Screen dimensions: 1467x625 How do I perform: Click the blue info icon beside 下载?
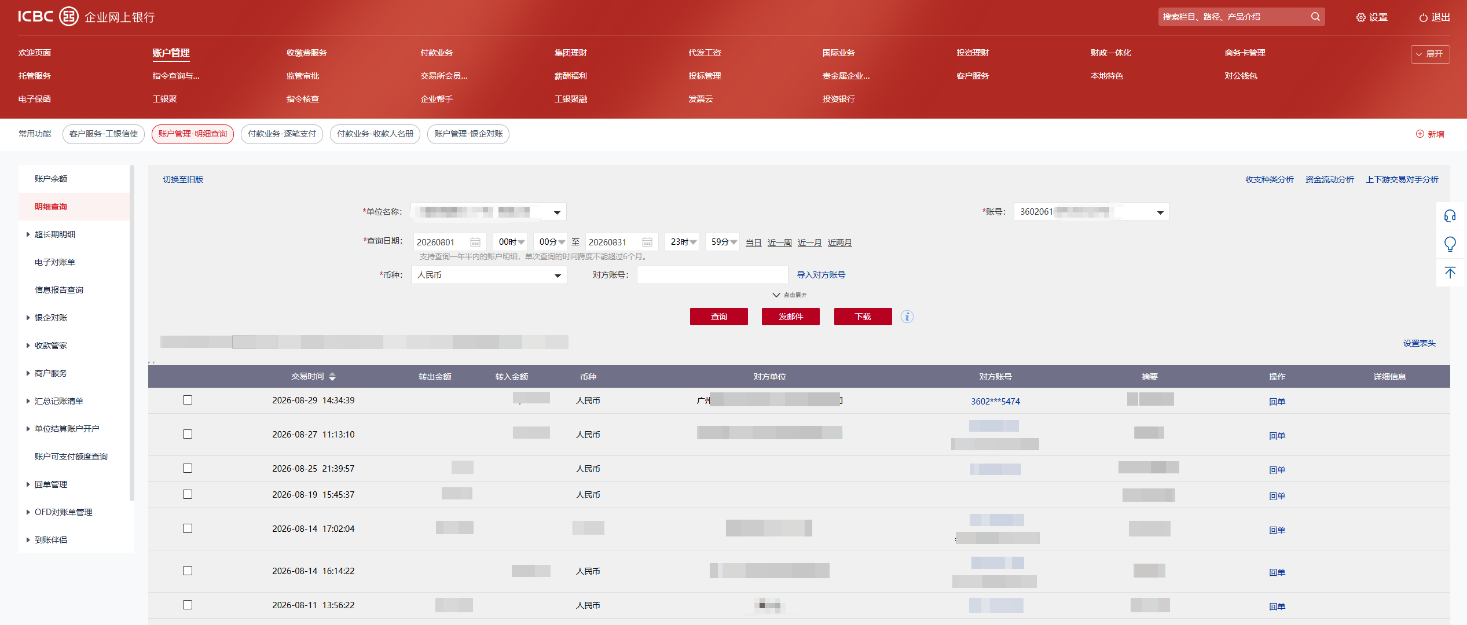click(907, 317)
